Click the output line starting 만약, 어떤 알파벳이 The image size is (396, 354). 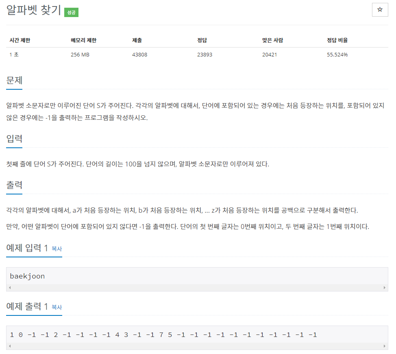point(188,227)
